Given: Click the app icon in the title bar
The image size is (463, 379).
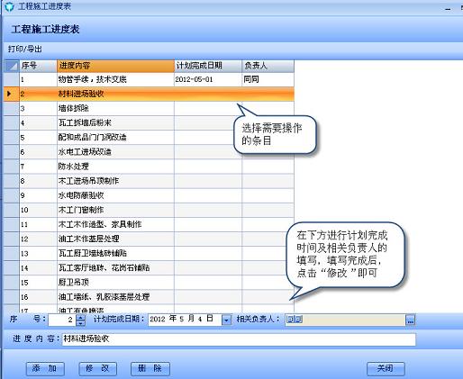Looking at the screenshot, I should (9, 6).
